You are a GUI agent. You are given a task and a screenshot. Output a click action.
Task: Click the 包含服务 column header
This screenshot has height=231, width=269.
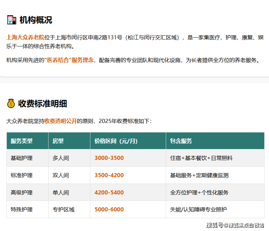click(181, 141)
